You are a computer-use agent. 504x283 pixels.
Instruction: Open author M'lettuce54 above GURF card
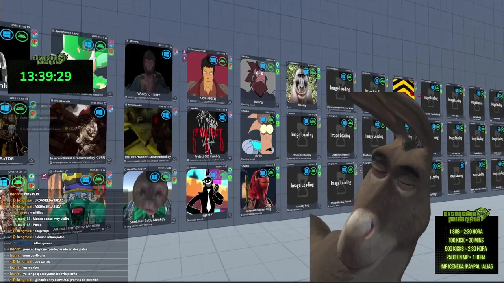point(62,101)
